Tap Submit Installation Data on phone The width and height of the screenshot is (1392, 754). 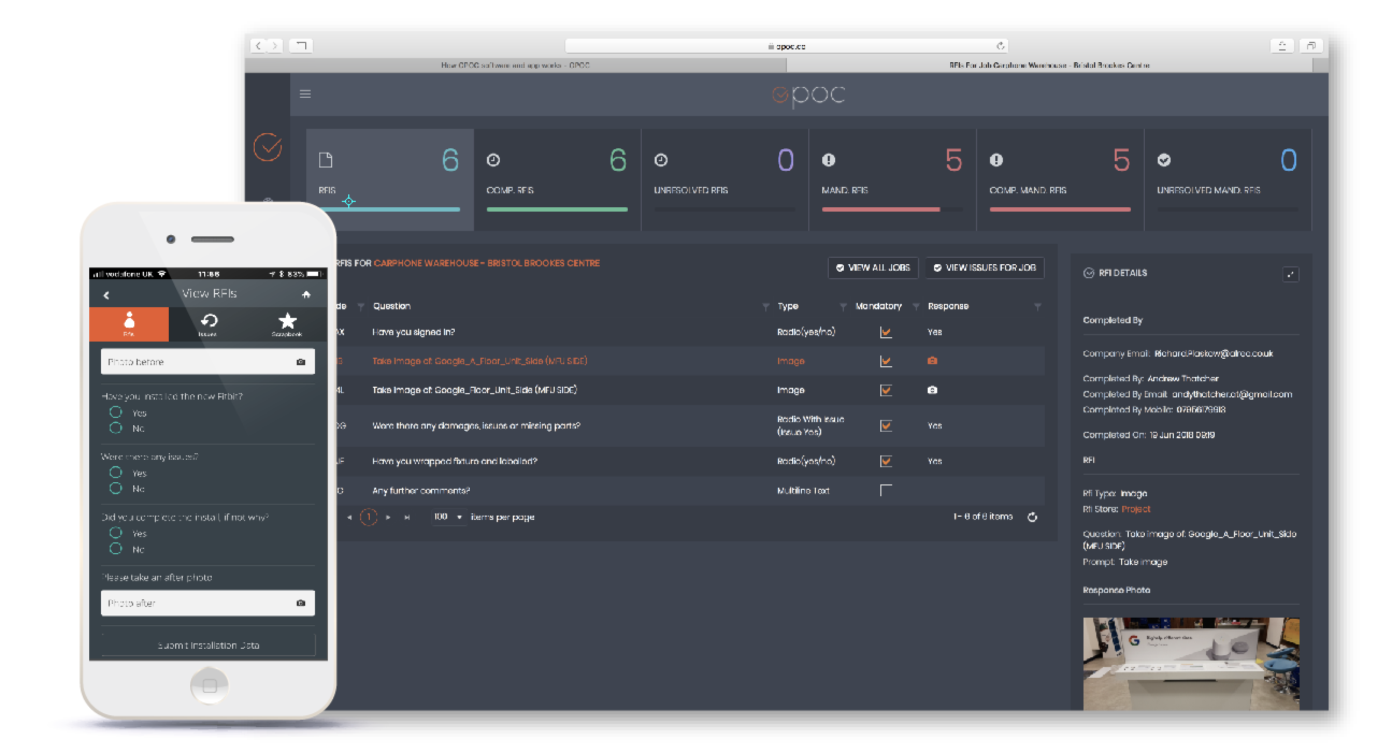[x=208, y=646]
